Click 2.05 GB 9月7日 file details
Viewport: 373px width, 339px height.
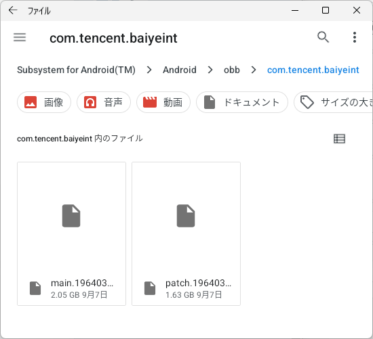coord(79,295)
